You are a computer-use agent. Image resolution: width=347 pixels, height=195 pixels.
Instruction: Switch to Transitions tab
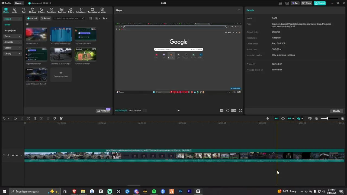[51, 10]
